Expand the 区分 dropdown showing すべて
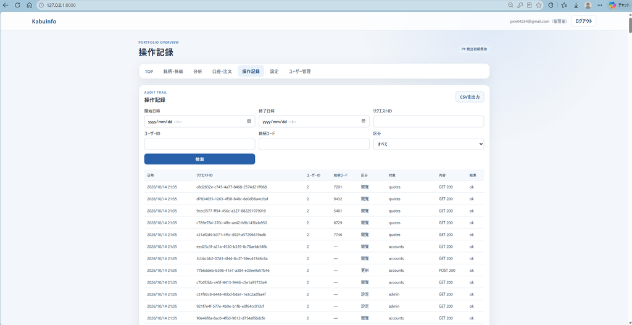Viewport: 632px width, 325px height. pos(428,144)
